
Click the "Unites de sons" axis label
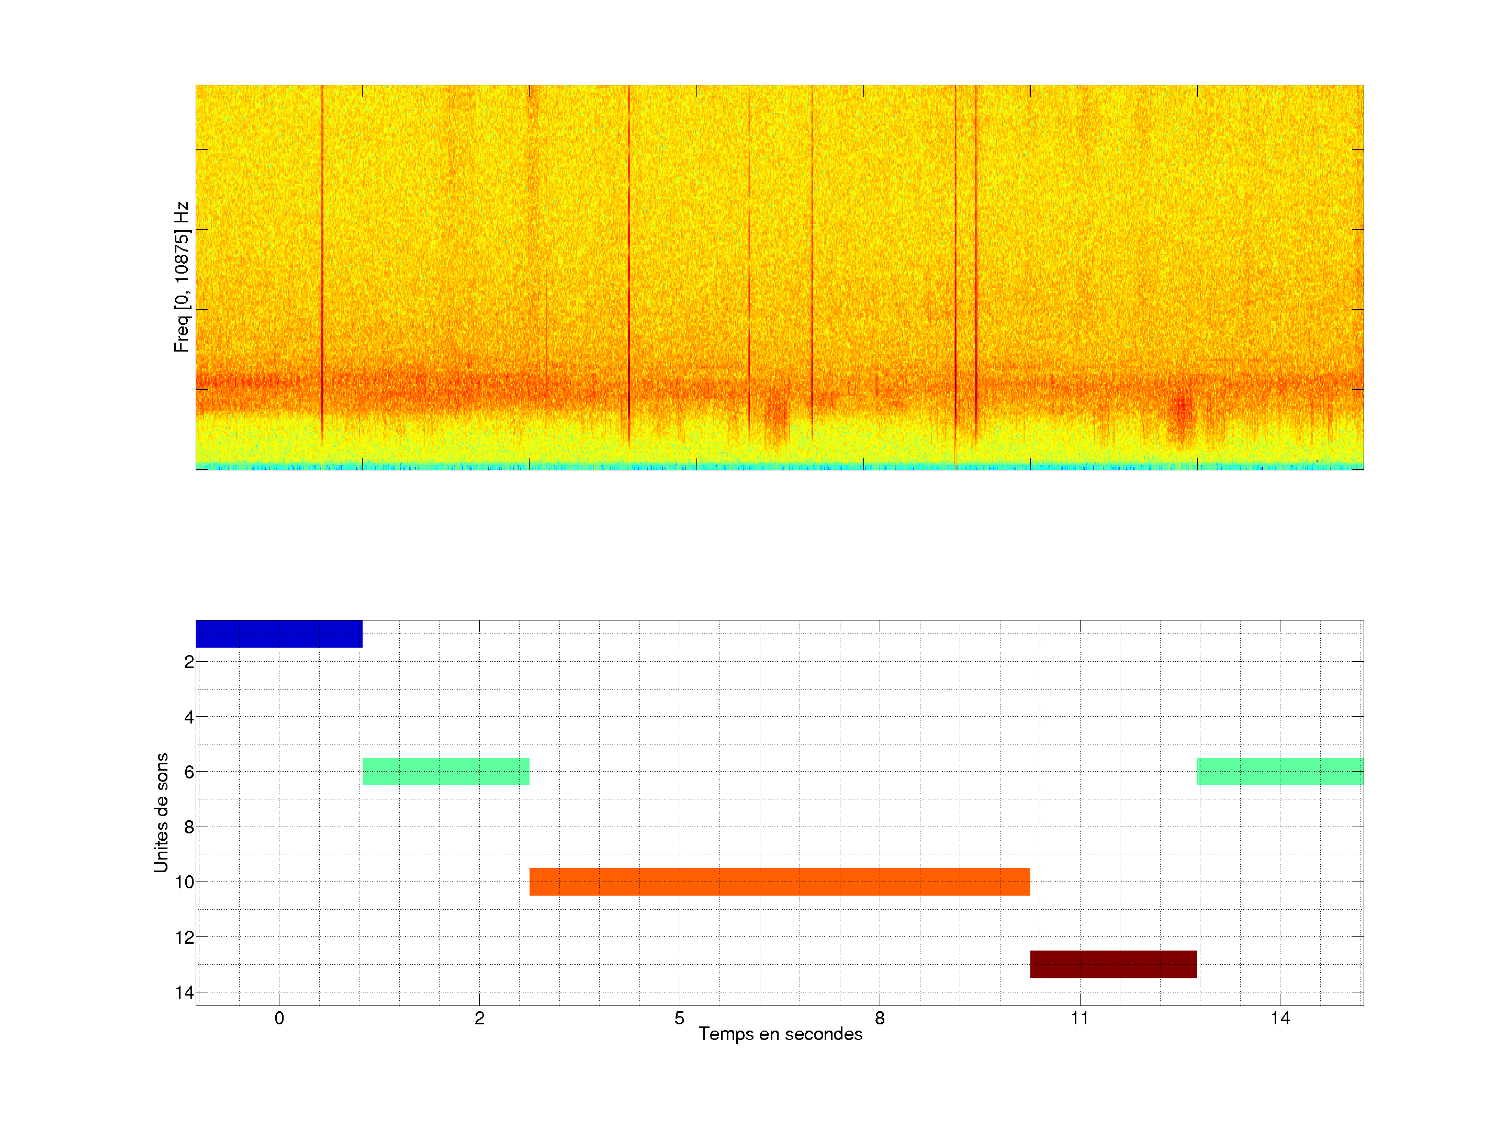[x=161, y=812]
